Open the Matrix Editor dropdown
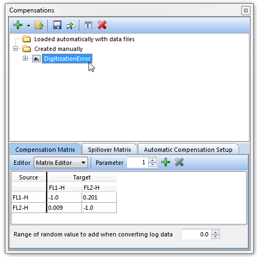 [x=61, y=163]
